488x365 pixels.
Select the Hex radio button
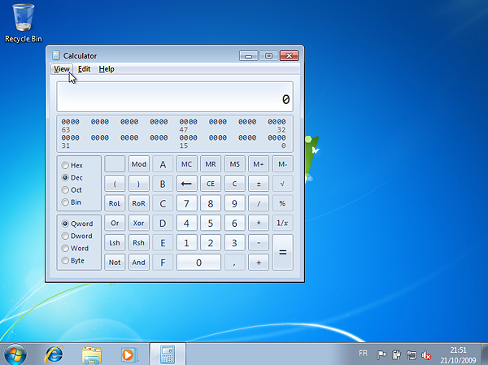point(65,165)
